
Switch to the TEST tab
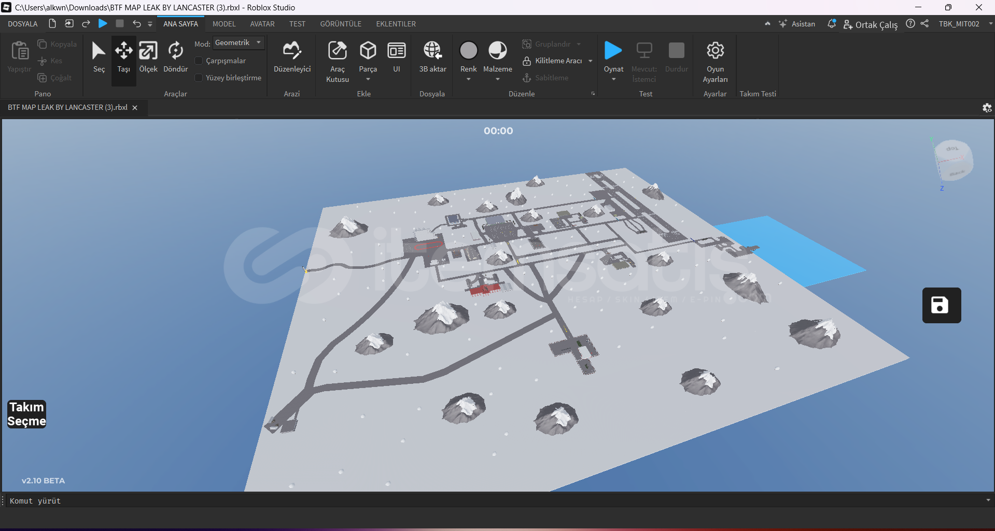click(297, 24)
